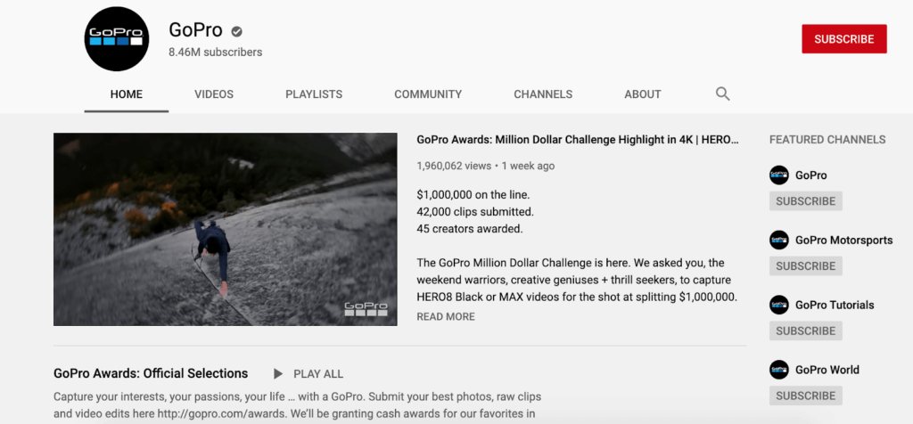Open the channel search magnifier icon
Image resolution: width=913 pixels, height=424 pixels.
tap(722, 94)
